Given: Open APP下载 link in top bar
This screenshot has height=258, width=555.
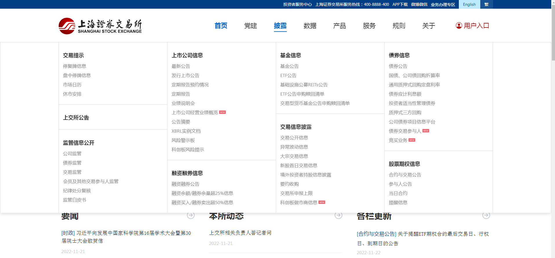Looking at the screenshot, I should pyautogui.click(x=400, y=4).
